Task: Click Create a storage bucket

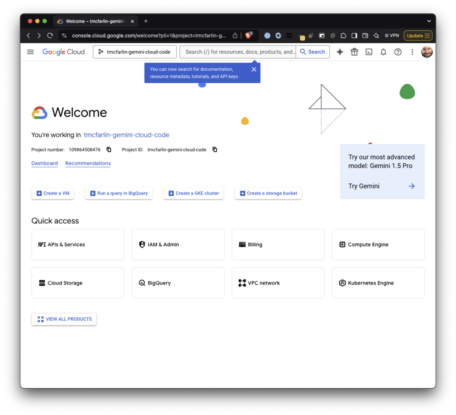Action: 268,193
